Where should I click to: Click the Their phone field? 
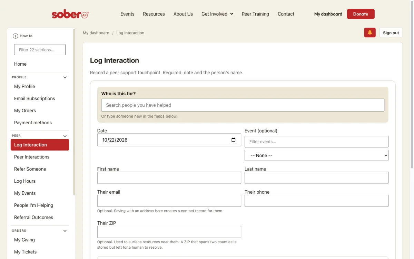point(316,201)
